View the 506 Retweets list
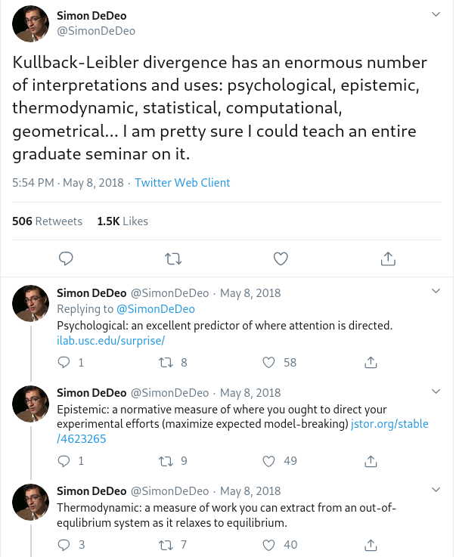Image resolution: width=456 pixels, height=557 pixels. pos(47,221)
